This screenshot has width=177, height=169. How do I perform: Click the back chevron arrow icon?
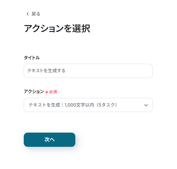click(x=28, y=14)
